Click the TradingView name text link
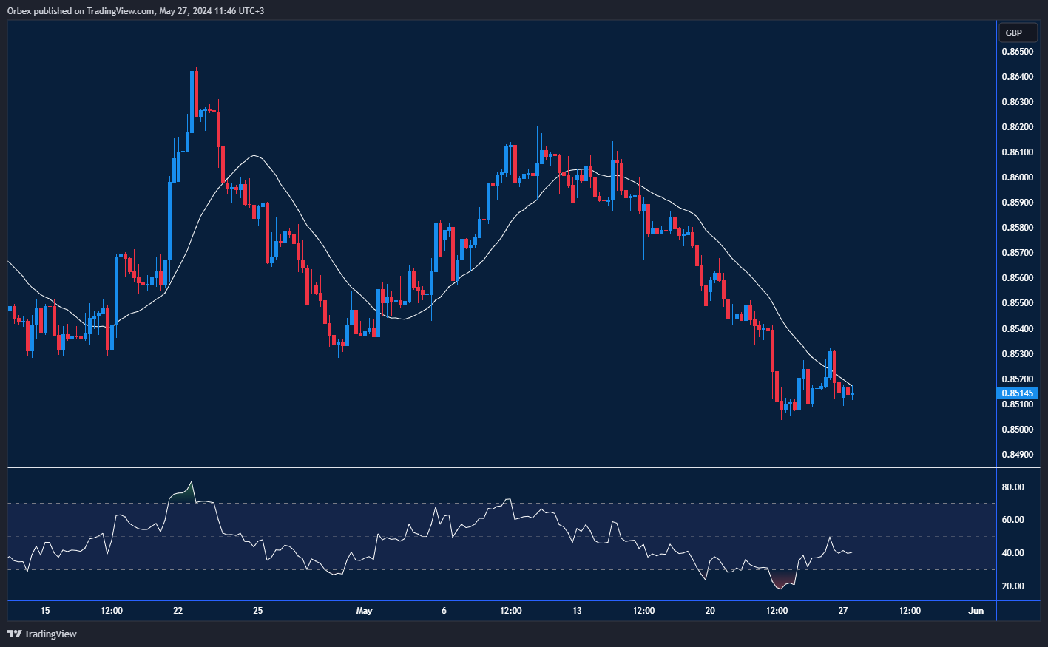 pyautogui.click(x=50, y=634)
